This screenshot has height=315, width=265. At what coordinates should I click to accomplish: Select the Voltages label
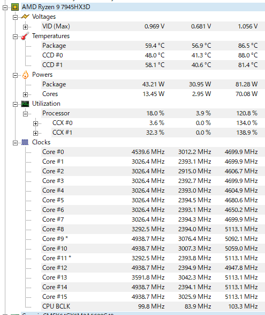pos(44,17)
